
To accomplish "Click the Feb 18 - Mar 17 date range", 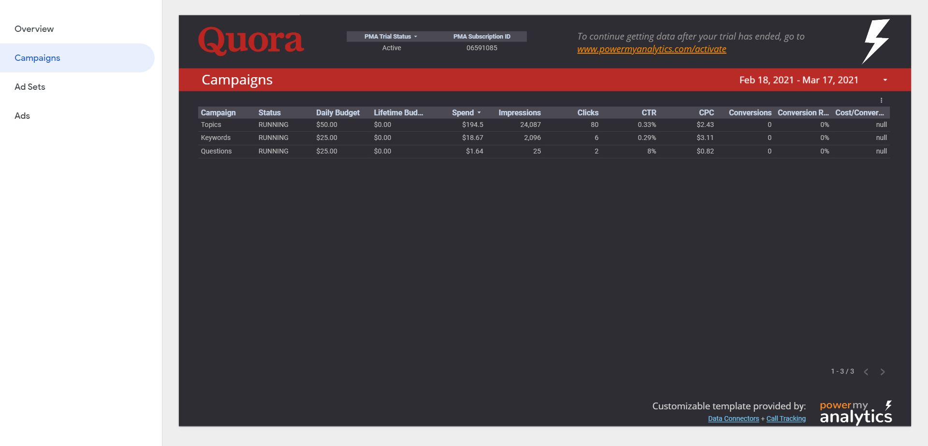I will tap(798, 80).
